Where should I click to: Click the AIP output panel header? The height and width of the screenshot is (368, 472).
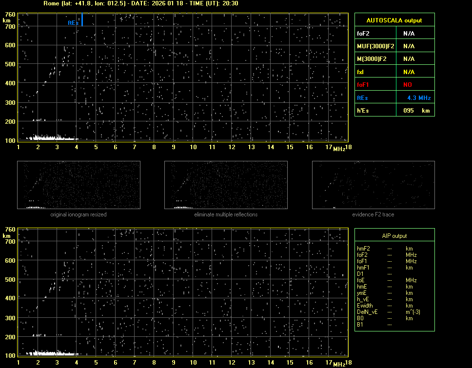pyautogui.click(x=394, y=236)
